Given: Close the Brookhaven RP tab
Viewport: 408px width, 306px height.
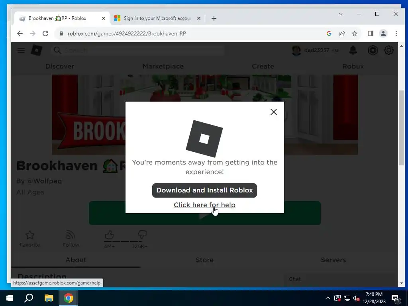Looking at the screenshot, I should [x=104, y=18].
